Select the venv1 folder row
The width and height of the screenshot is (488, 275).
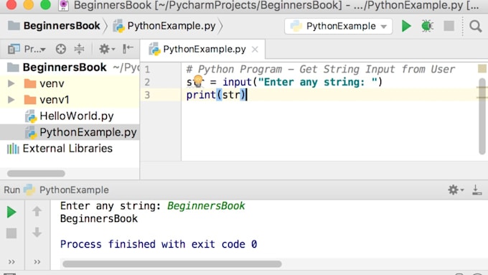coord(70,100)
